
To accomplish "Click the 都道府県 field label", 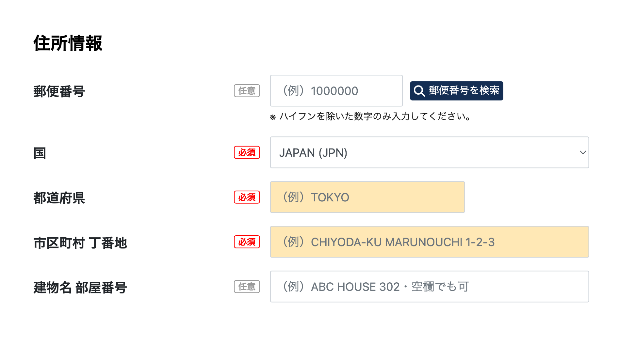I will pyautogui.click(x=59, y=198).
